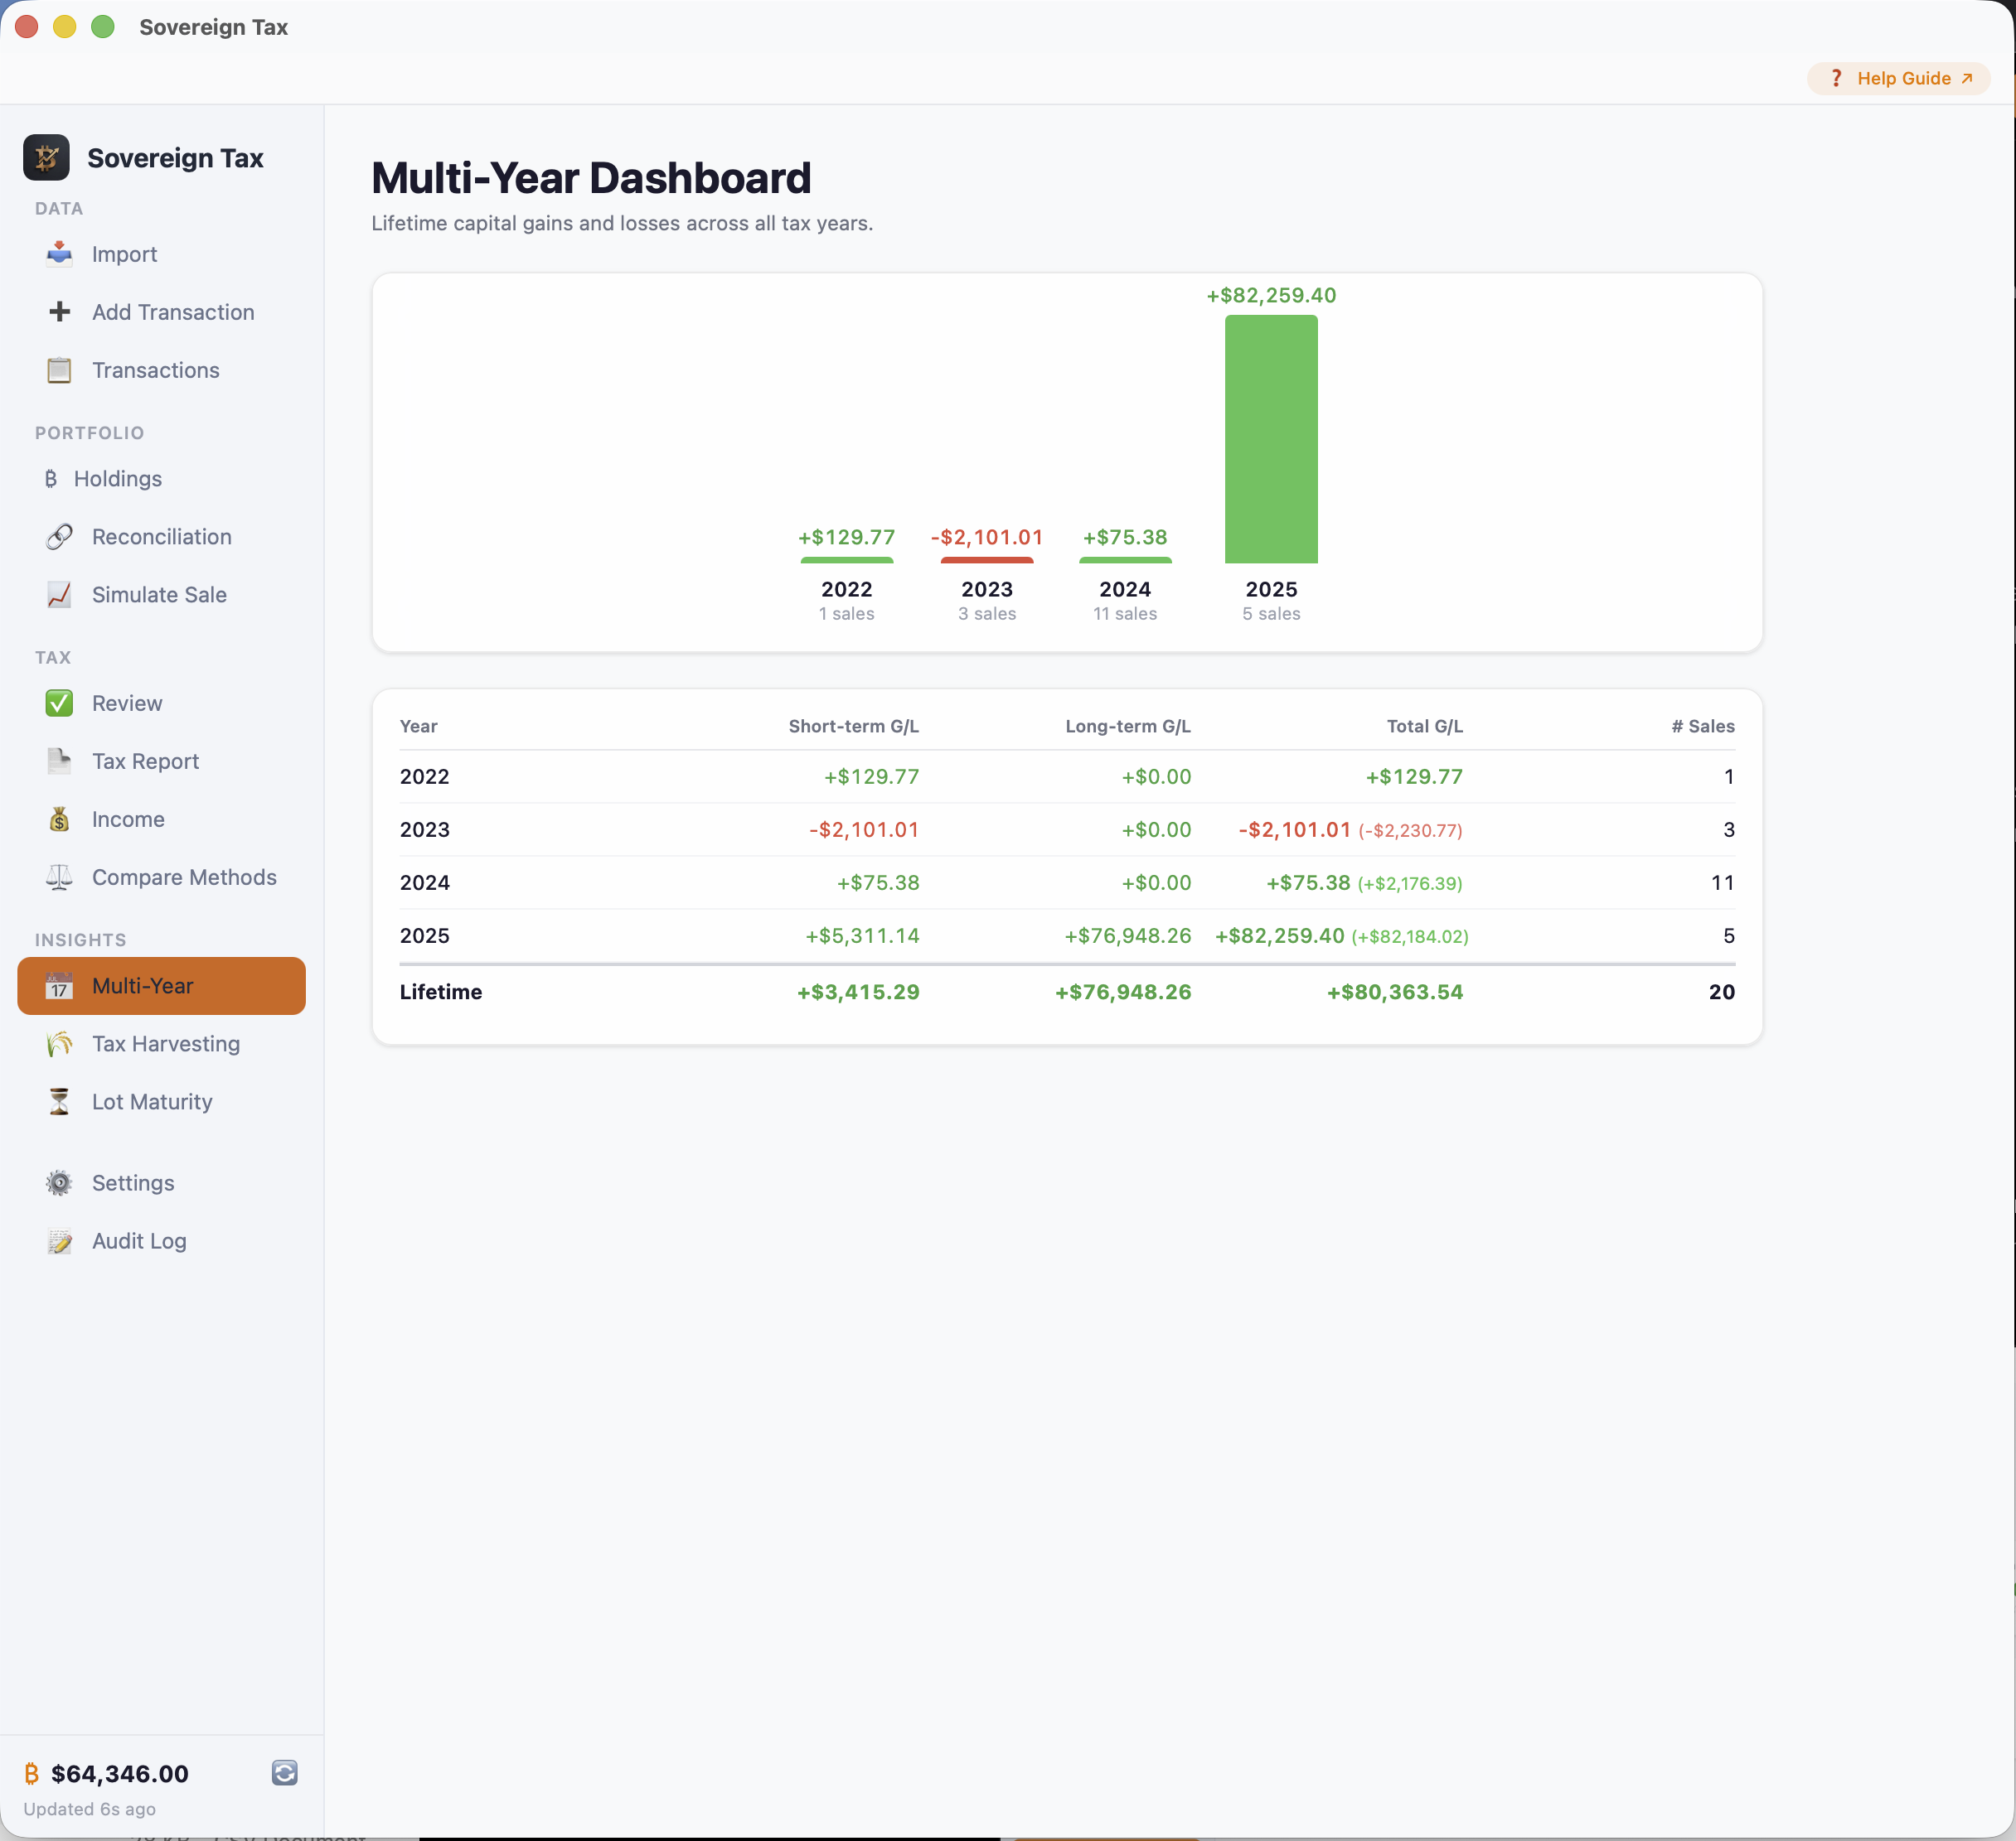2016x1841 pixels.
Task: Select the 2025 bar in the chart
Action: pos(1270,440)
